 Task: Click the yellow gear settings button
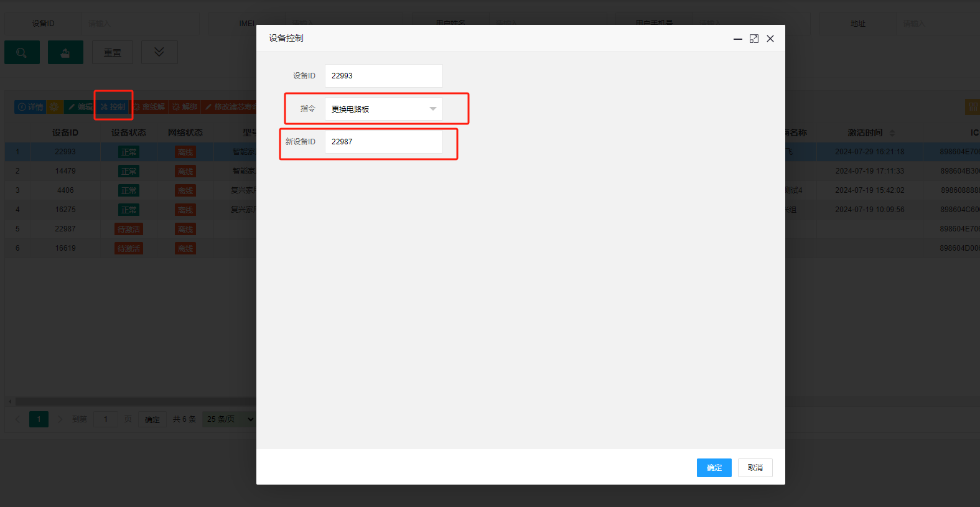tap(55, 107)
